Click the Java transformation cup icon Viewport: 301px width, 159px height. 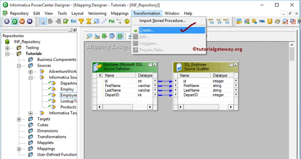point(277,21)
